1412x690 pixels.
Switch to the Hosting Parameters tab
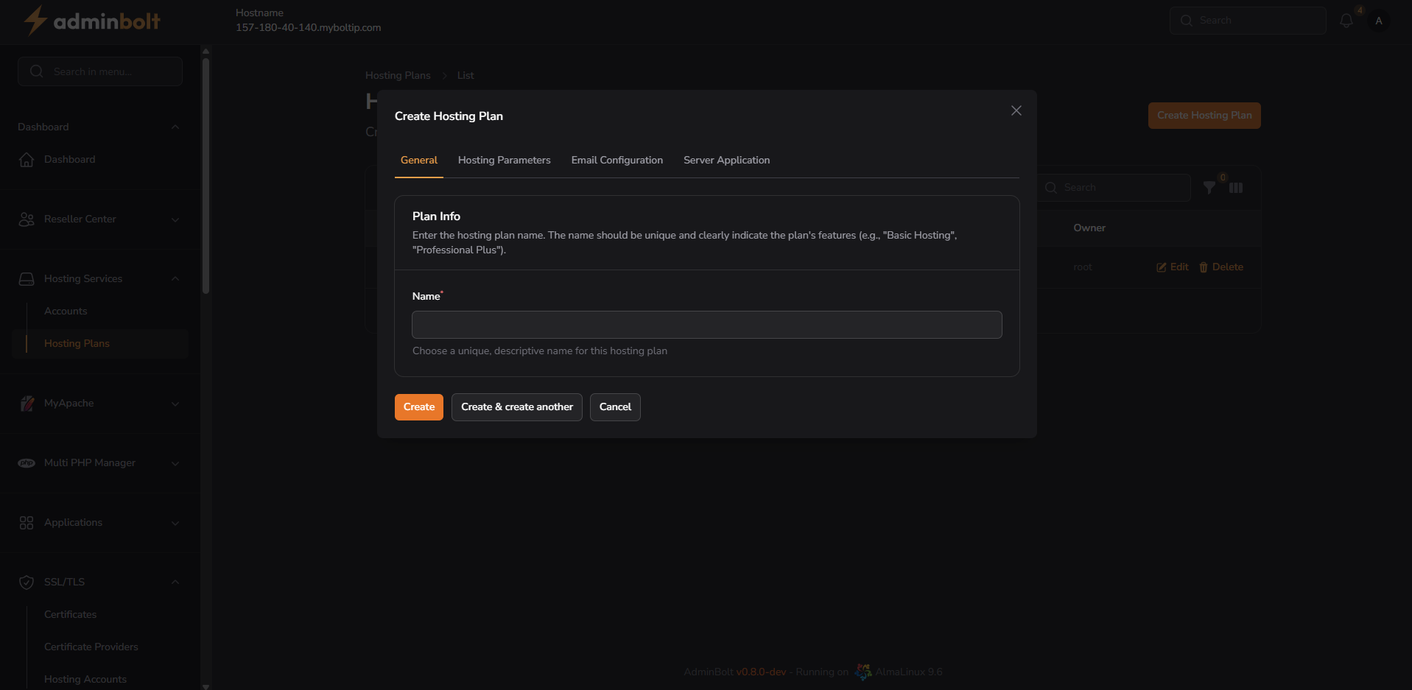(504, 161)
